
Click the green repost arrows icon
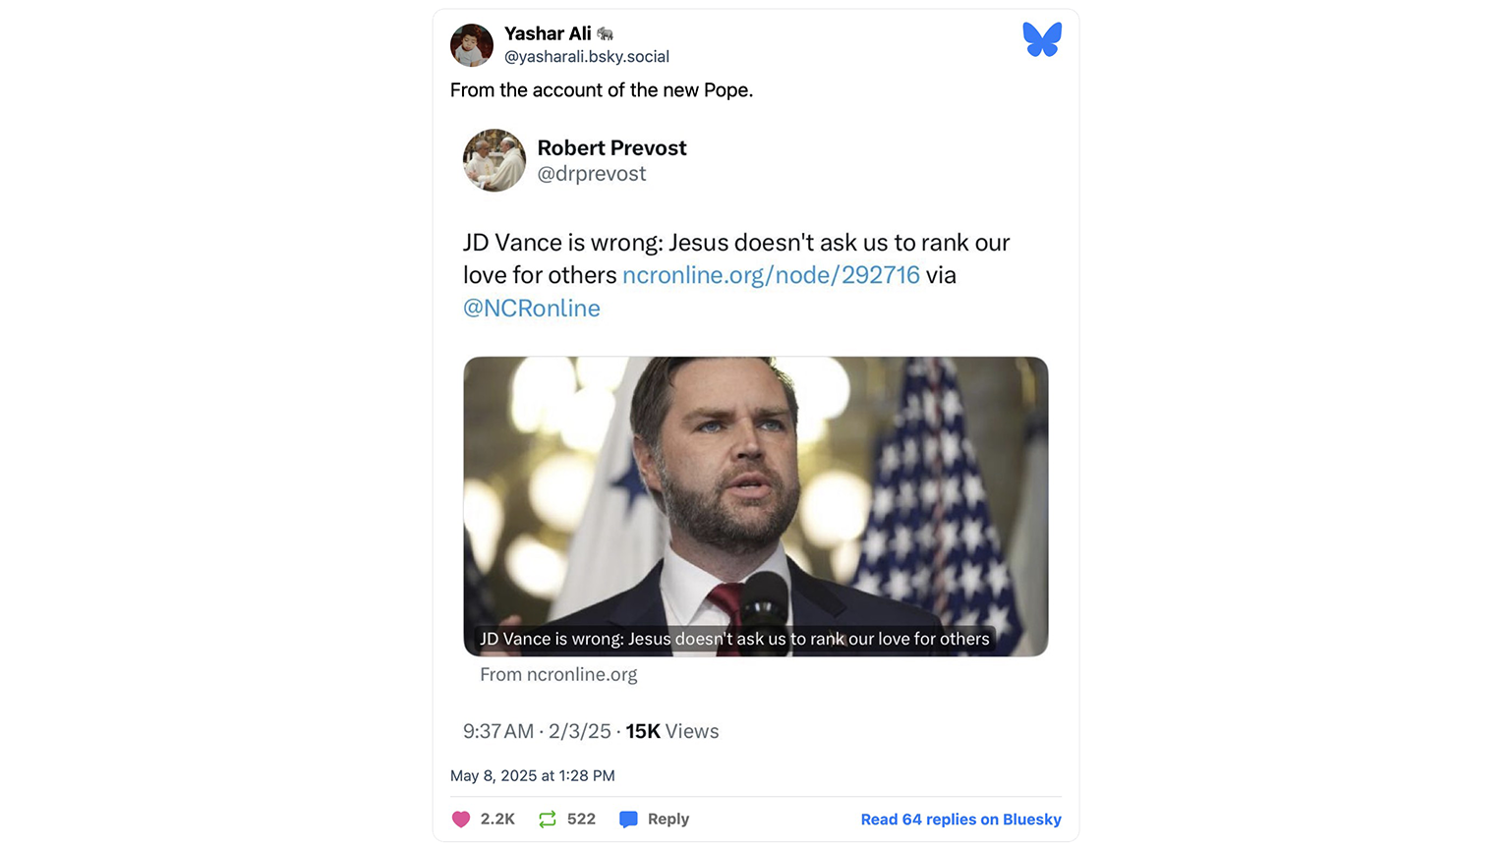pyautogui.click(x=548, y=820)
